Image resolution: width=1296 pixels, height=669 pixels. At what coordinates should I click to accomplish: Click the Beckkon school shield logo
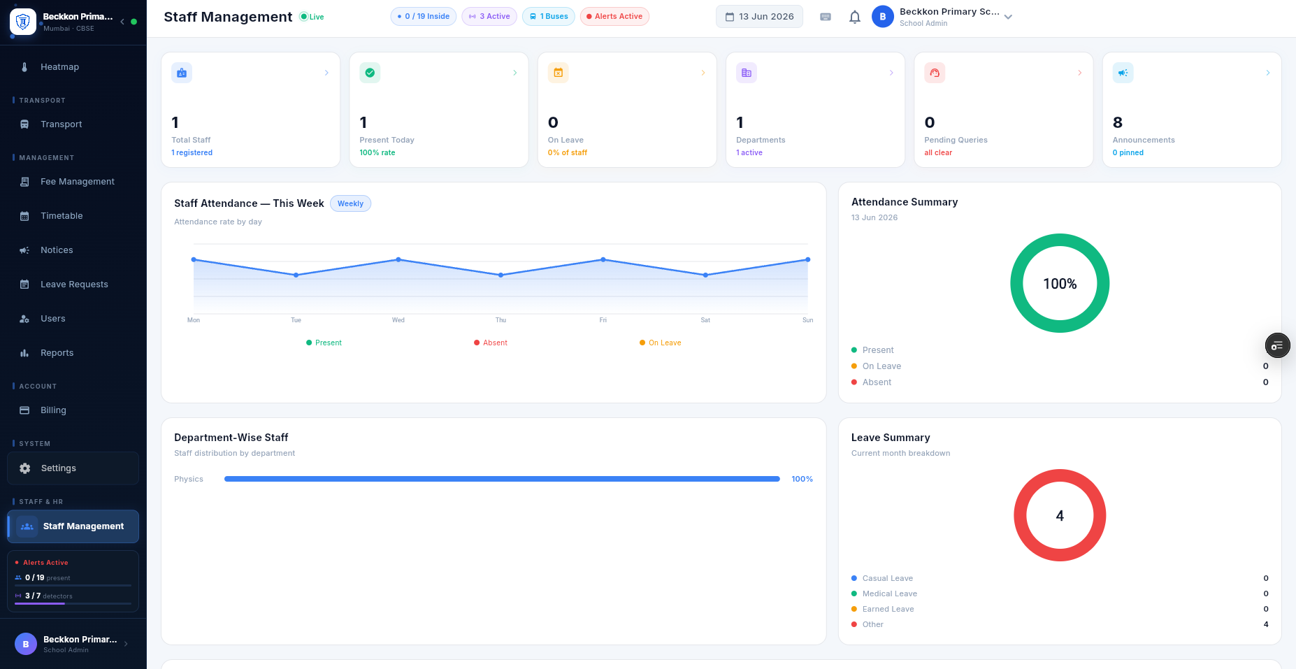pos(23,22)
